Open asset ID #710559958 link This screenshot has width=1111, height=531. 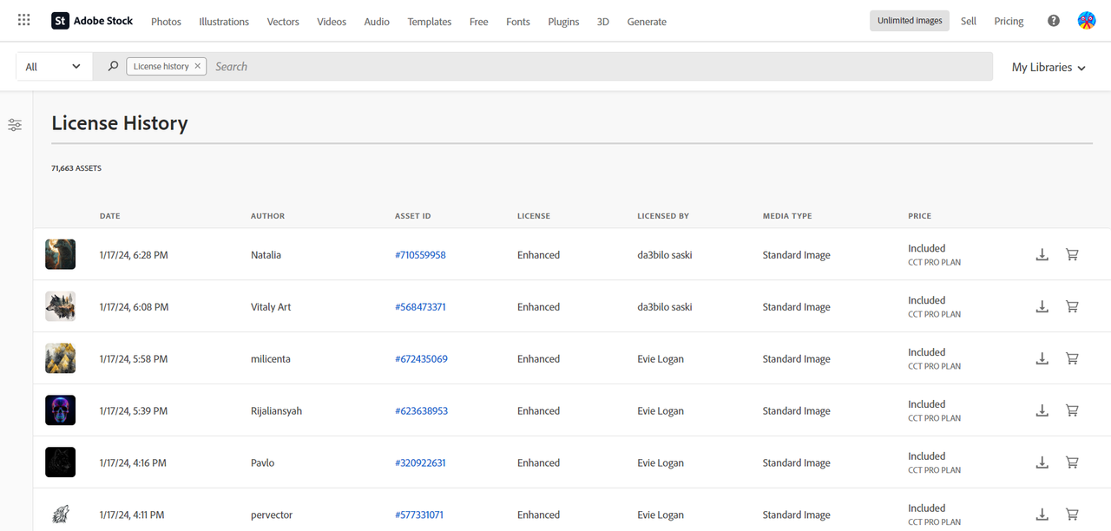tap(420, 255)
